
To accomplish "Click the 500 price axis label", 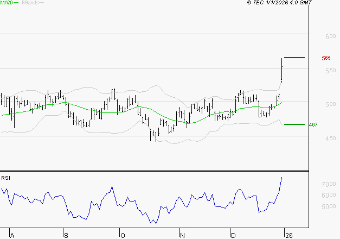I will (330, 104).
